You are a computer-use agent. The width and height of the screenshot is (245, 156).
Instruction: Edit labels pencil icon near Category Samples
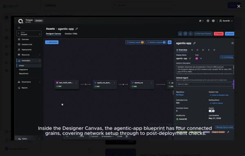(228, 132)
